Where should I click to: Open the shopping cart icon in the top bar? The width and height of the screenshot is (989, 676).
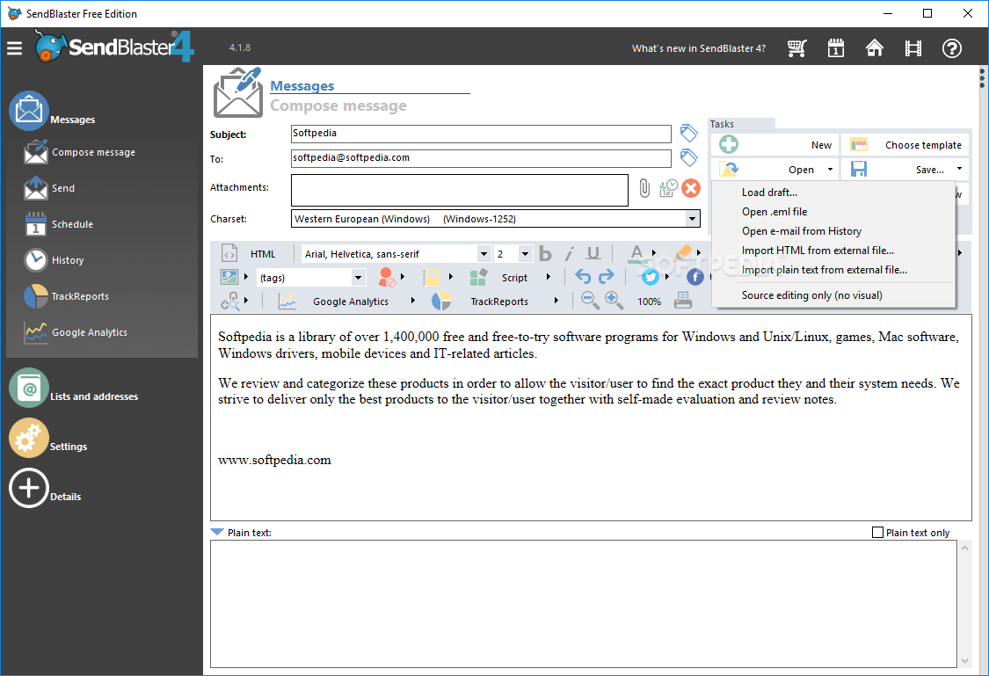(797, 48)
